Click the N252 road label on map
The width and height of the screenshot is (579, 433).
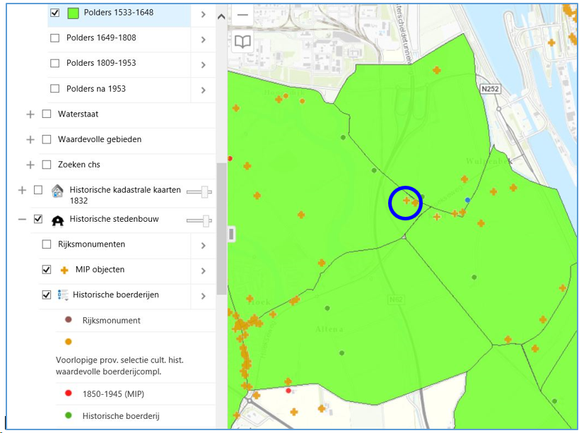(490, 89)
